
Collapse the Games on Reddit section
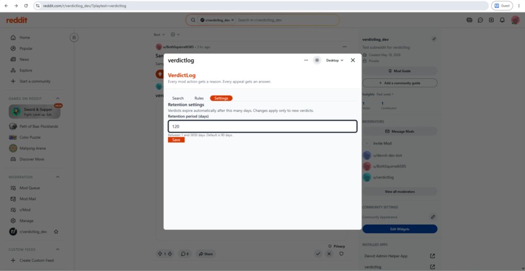57,98
